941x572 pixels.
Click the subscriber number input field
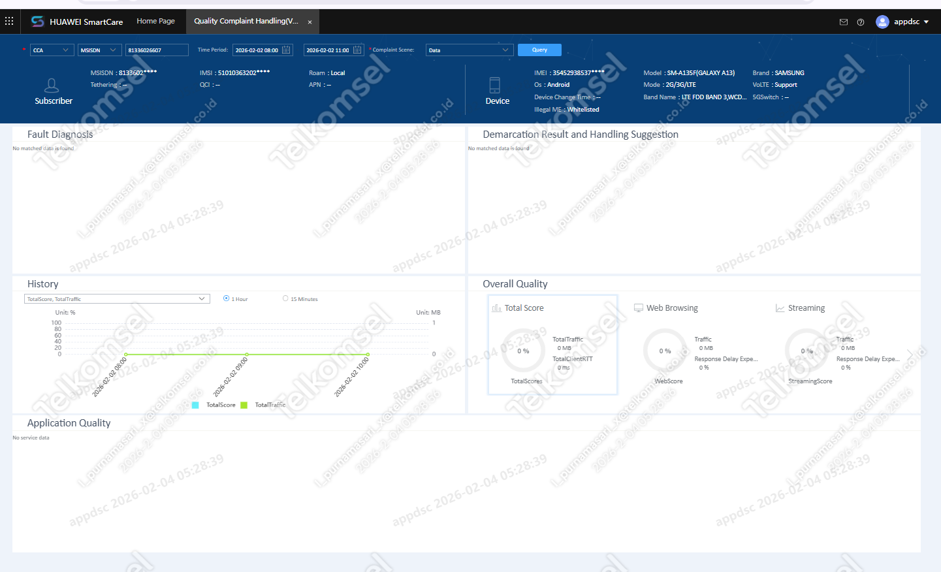[157, 50]
